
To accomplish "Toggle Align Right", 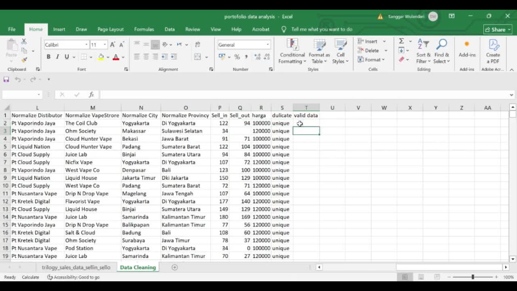I will tap(155, 57).
